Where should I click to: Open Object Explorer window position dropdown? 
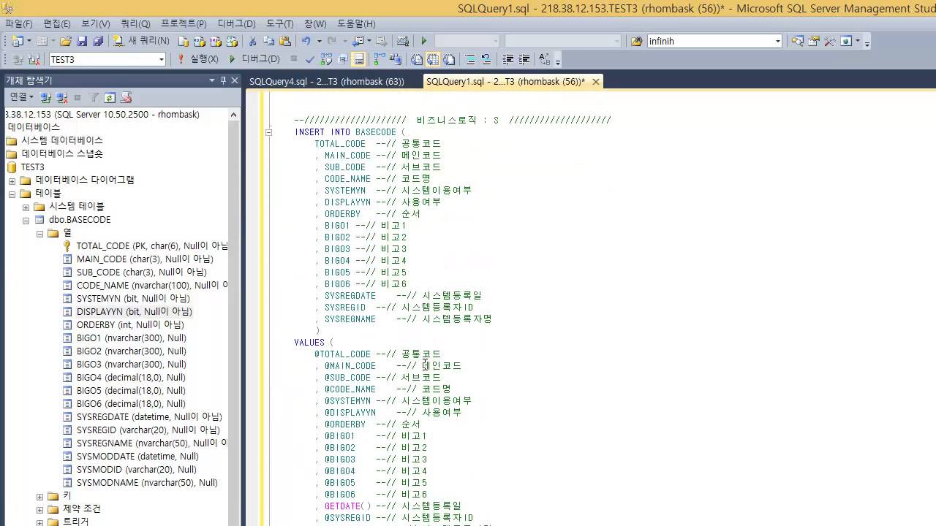tap(212, 80)
